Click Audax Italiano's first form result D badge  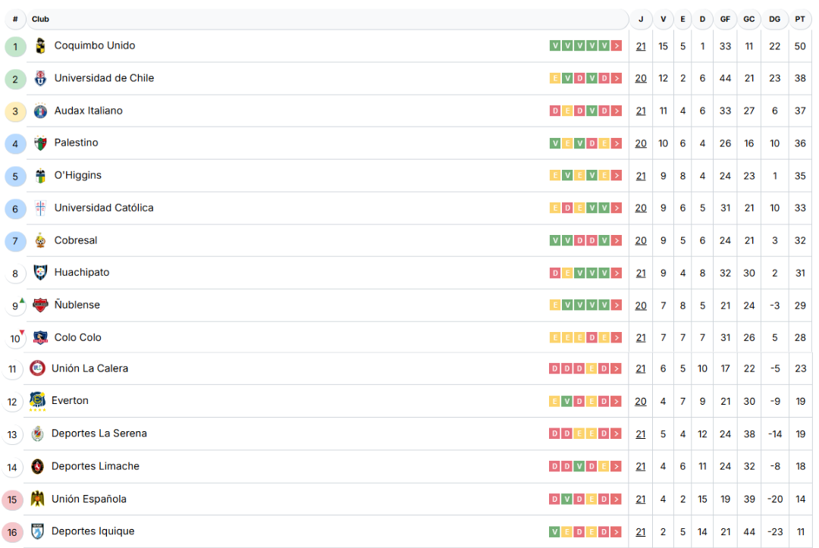pos(554,111)
